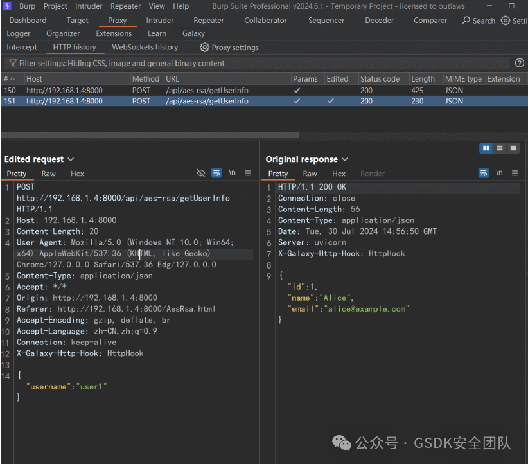This screenshot has width=528, height=464.
Task: Switch to the Target tab
Action: [78, 21]
